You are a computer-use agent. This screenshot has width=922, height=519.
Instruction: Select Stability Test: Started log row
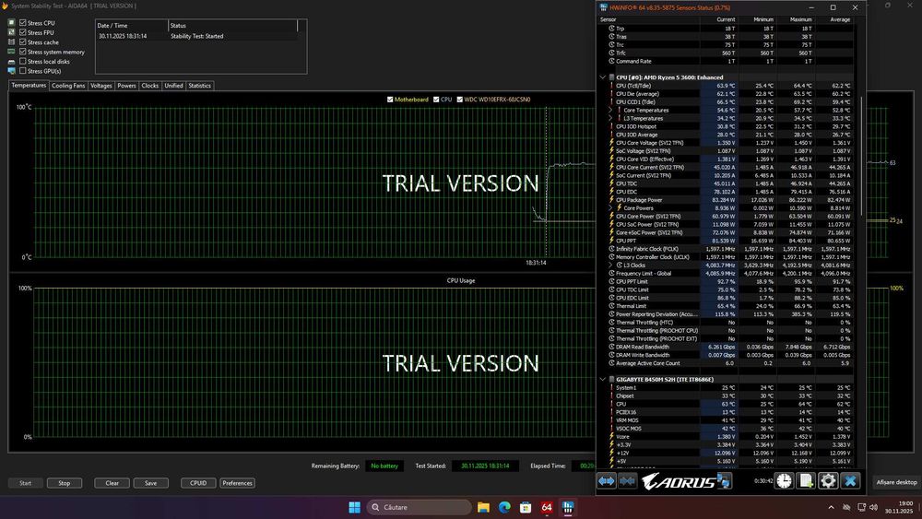[197, 36]
